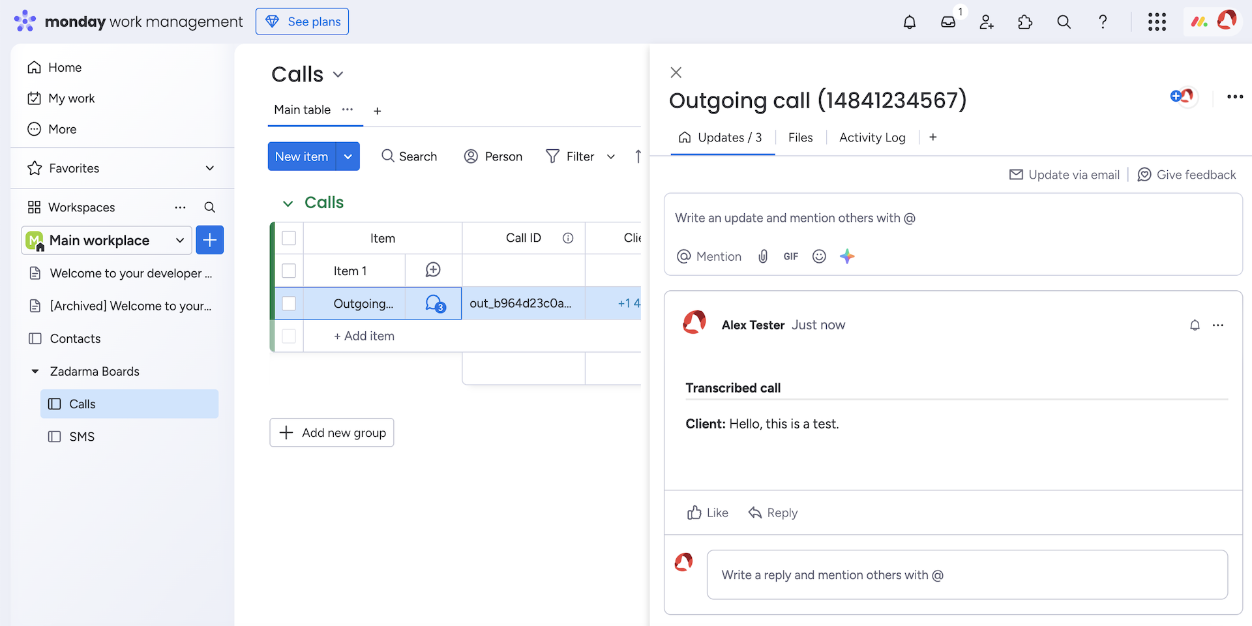The image size is (1252, 626).
Task: Insert a GIF into the update
Action: point(791,256)
